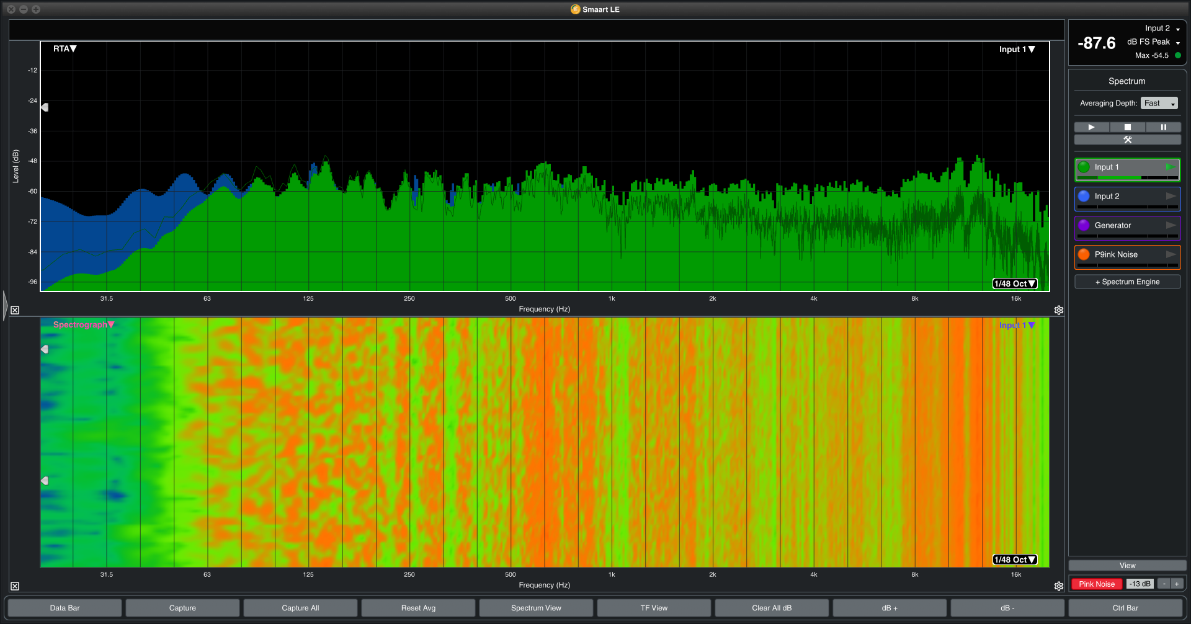Click the purple Generator color dot
Viewport: 1191px width, 624px height.
[1084, 225]
